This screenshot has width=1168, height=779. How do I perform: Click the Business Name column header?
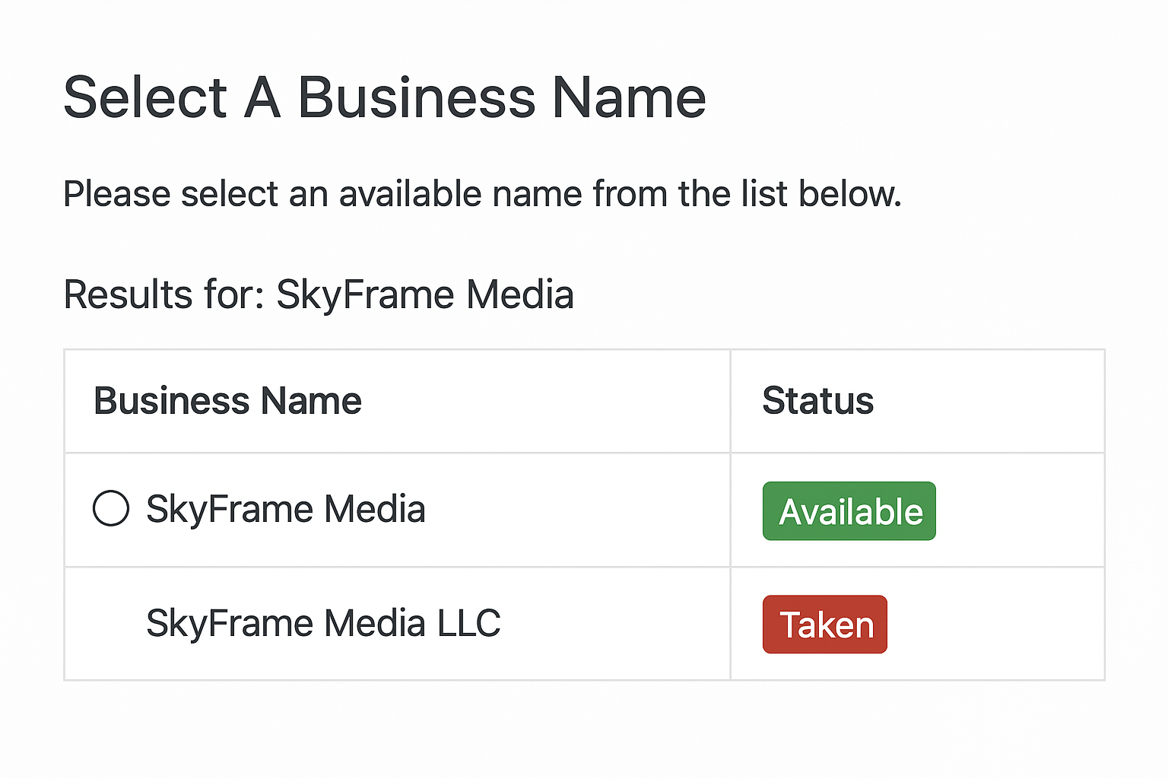(x=227, y=401)
